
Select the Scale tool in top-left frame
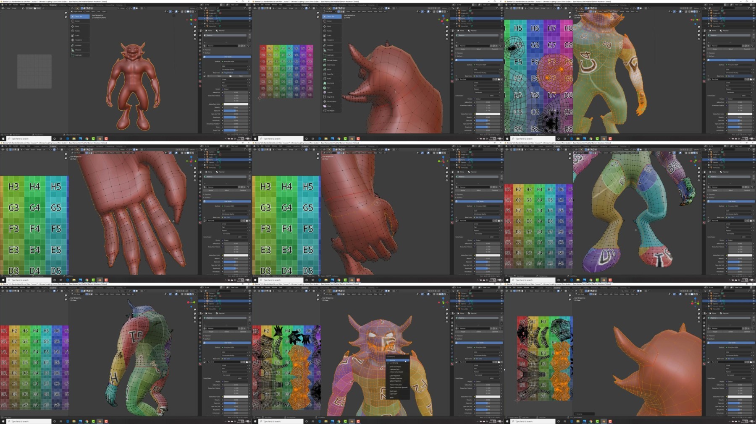click(x=80, y=35)
